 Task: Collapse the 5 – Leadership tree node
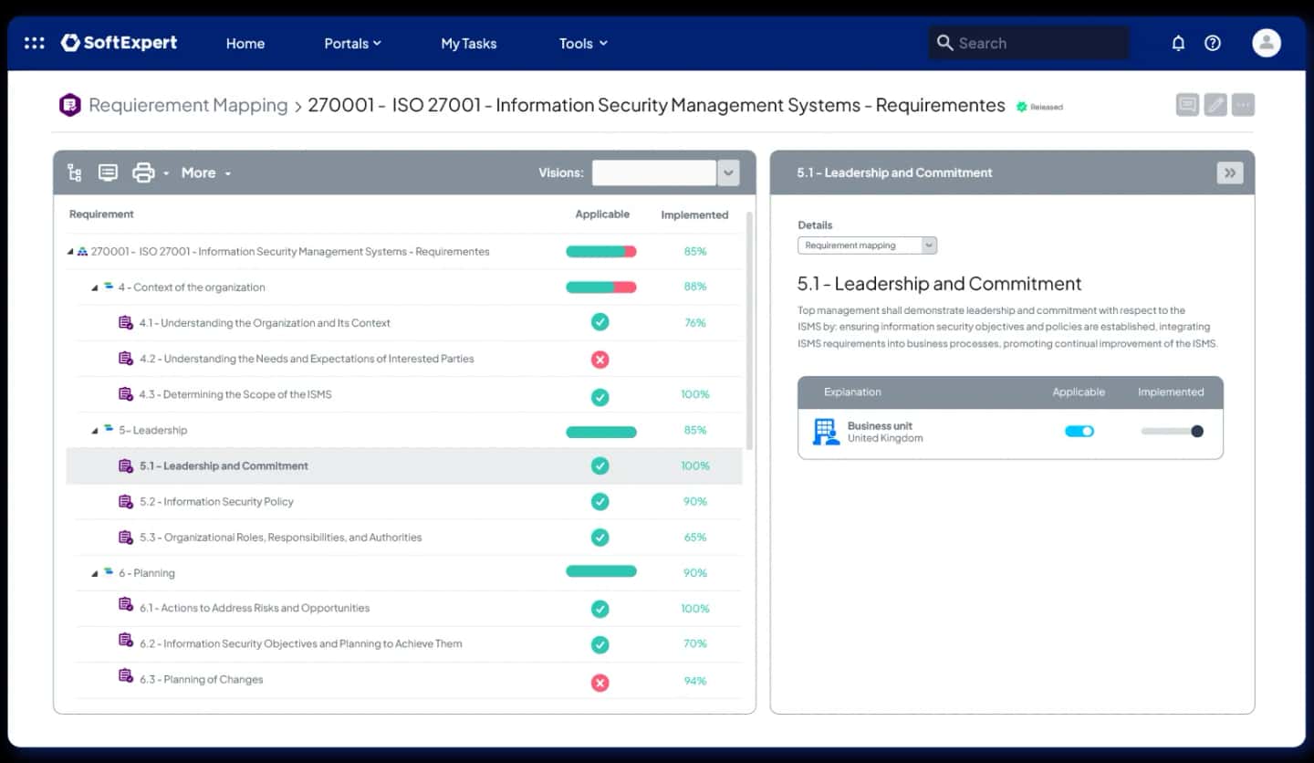[95, 431]
